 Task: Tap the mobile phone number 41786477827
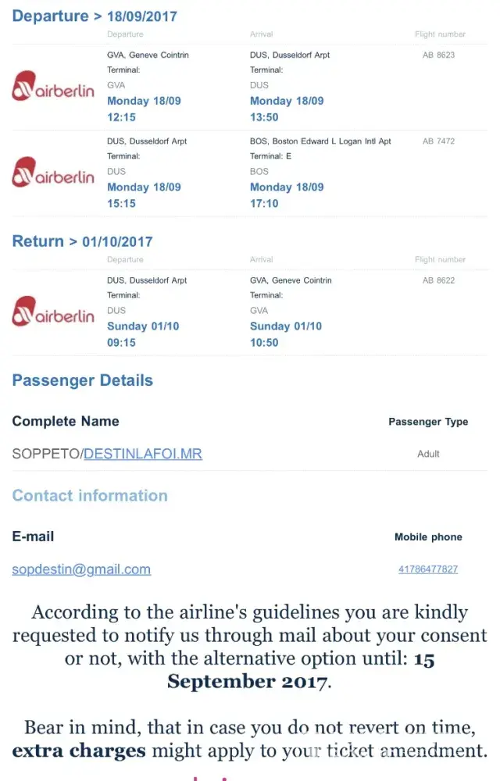[x=428, y=569]
